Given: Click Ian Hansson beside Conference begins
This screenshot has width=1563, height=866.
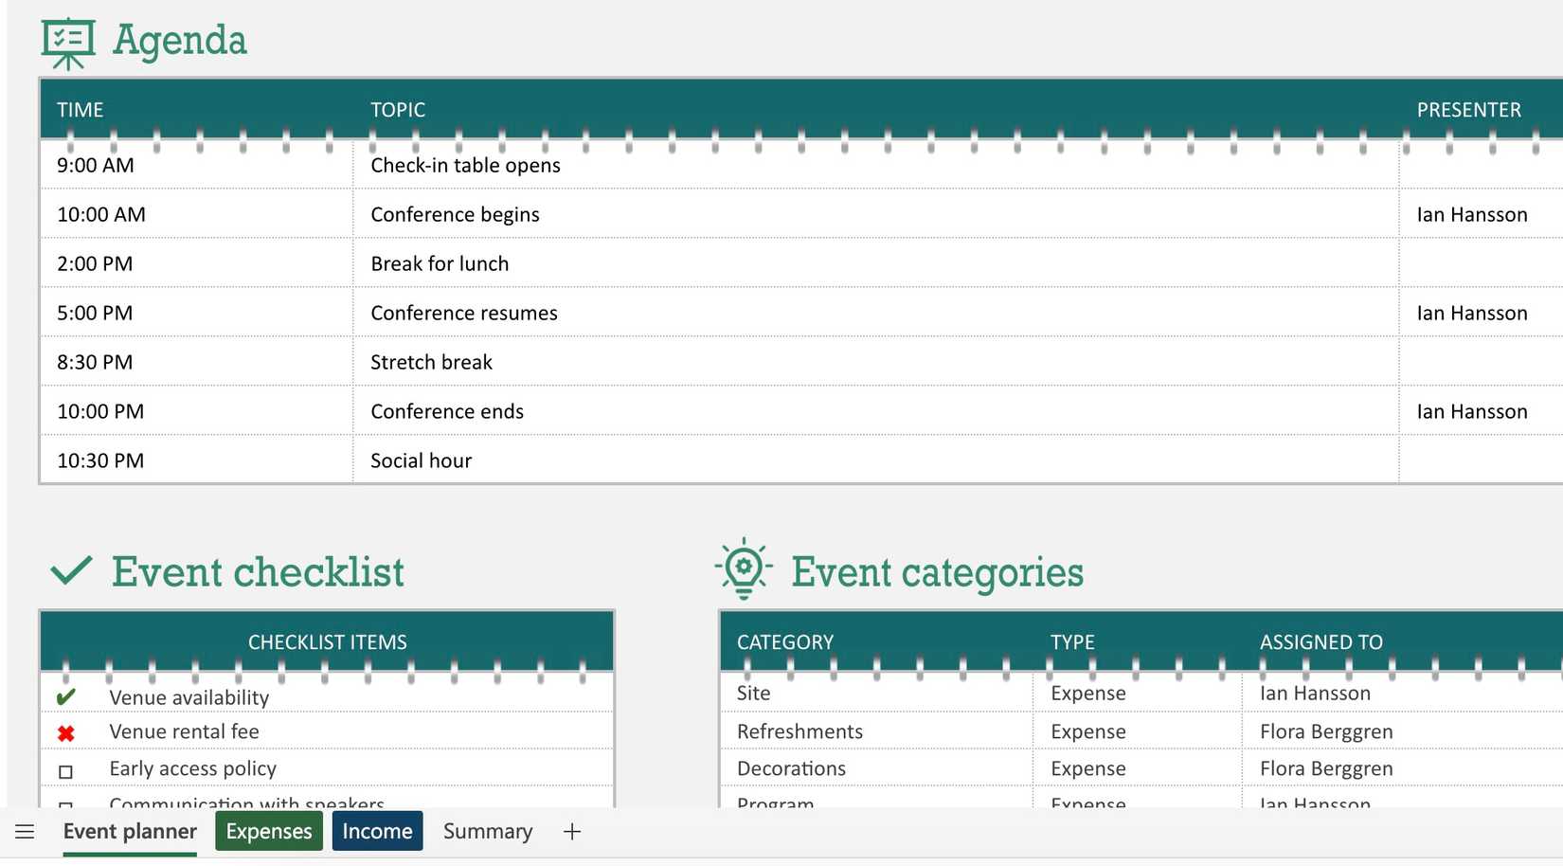Looking at the screenshot, I should coord(1472,214).
